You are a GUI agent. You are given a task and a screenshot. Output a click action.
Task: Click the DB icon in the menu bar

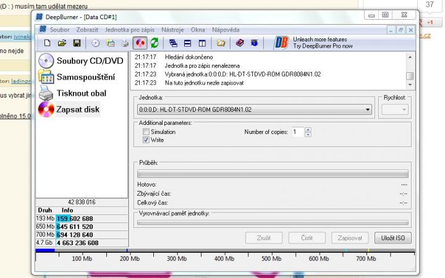(x=43, y=29)
